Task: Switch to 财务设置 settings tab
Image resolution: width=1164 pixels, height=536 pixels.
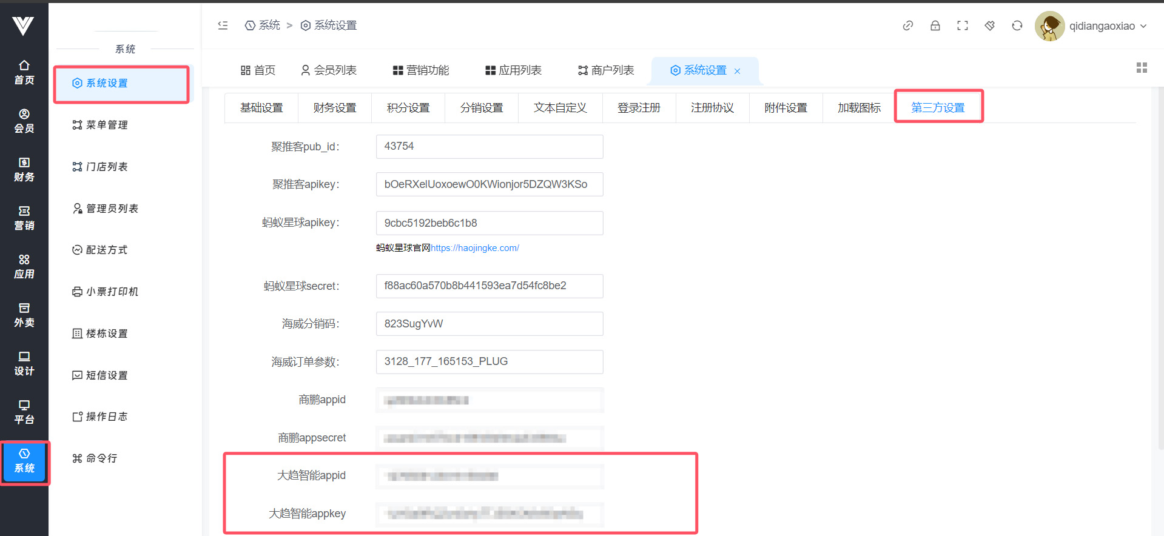Action: point(334,108)
